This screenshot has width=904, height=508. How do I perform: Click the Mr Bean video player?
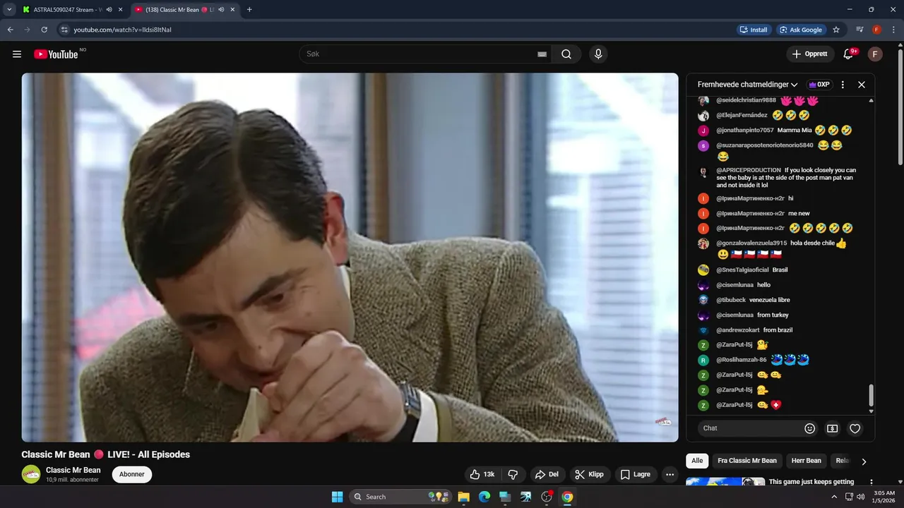point(350,258)
